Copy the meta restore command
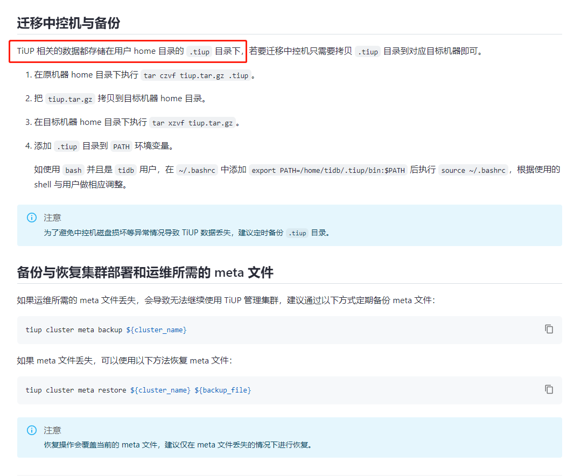Screen dimensions: 581x476 pos(549,389)
